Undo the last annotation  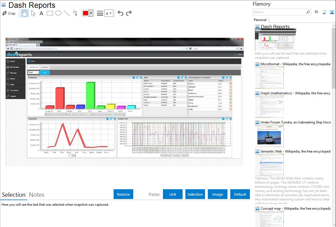[x=120, y=13]
